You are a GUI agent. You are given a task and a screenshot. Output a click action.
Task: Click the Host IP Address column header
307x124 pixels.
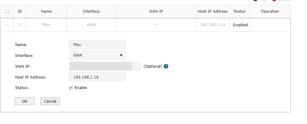(x=213, y=11)
